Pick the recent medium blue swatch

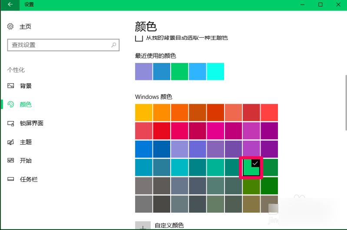coord(162,72)
